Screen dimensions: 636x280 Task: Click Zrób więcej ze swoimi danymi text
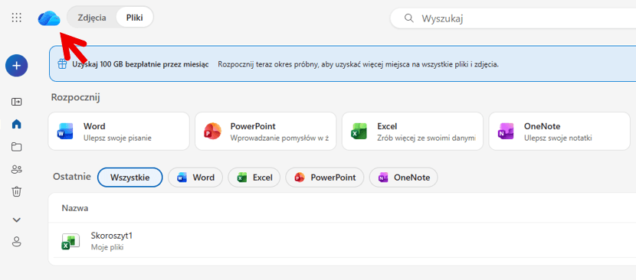coord(426,138)
